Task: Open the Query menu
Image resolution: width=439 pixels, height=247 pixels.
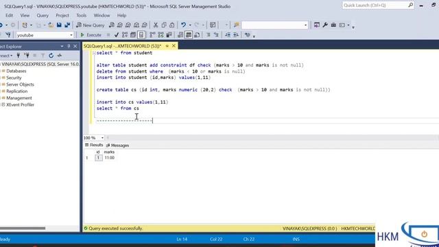Action: coord(43,15)
